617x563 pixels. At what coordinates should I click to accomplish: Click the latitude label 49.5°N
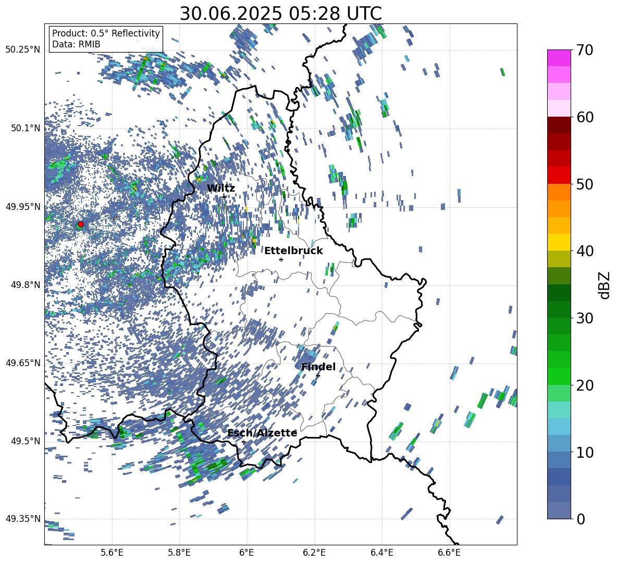(25, 441)
